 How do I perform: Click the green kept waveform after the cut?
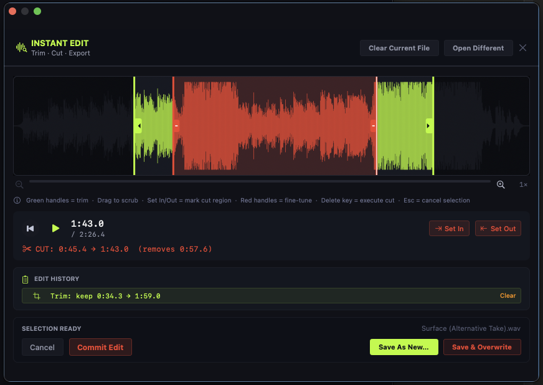pyautogui.click(x=405, y=126)
